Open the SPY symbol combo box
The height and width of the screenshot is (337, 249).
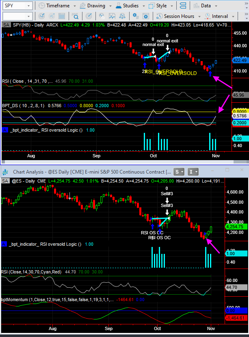[x=17, y=6]
